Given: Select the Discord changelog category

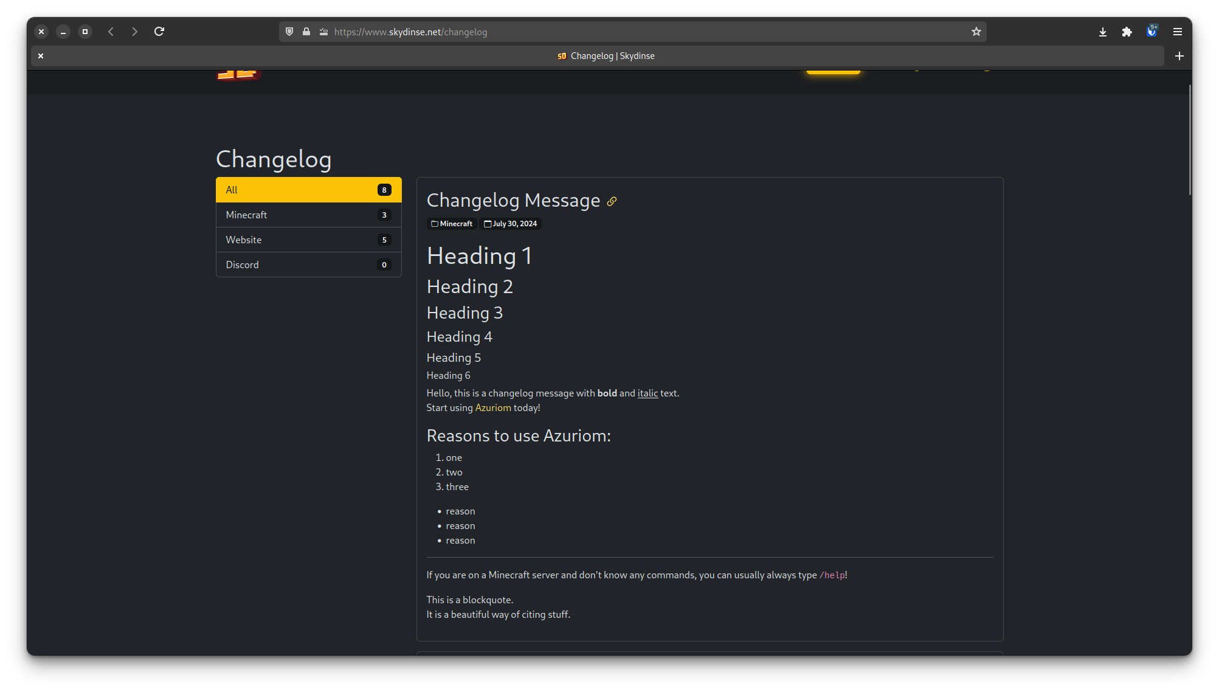Looking at the screenshot, I should (308, 265).
